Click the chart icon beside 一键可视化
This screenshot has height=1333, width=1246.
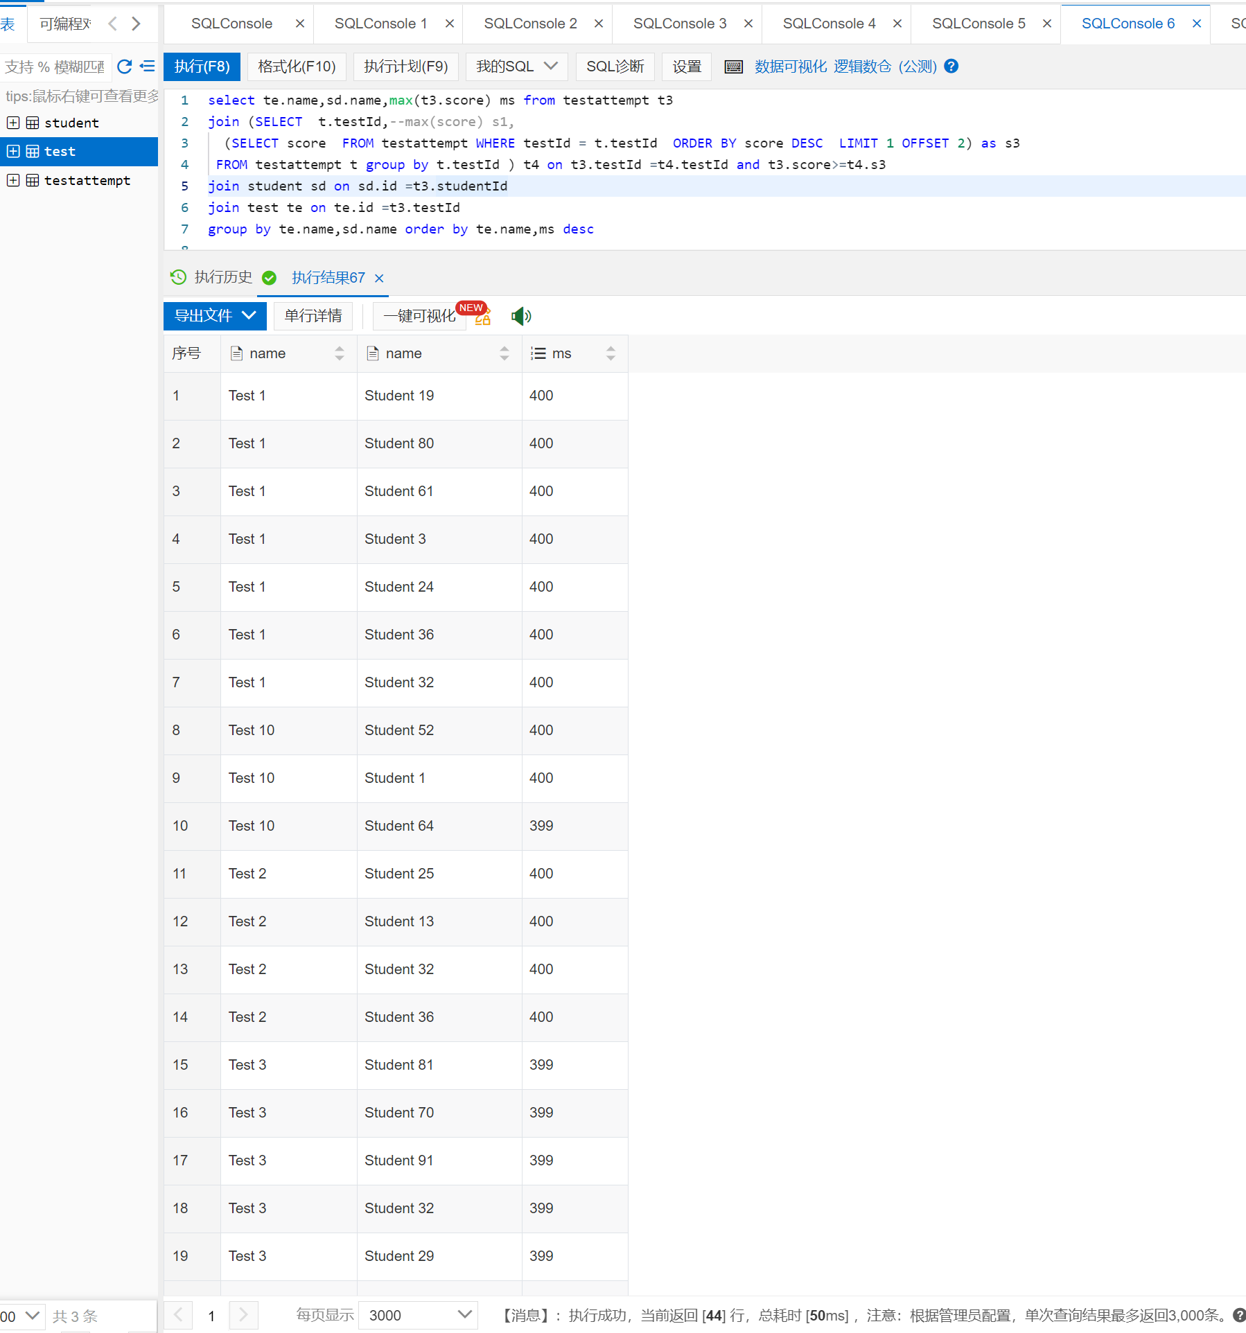click(483, 318)
